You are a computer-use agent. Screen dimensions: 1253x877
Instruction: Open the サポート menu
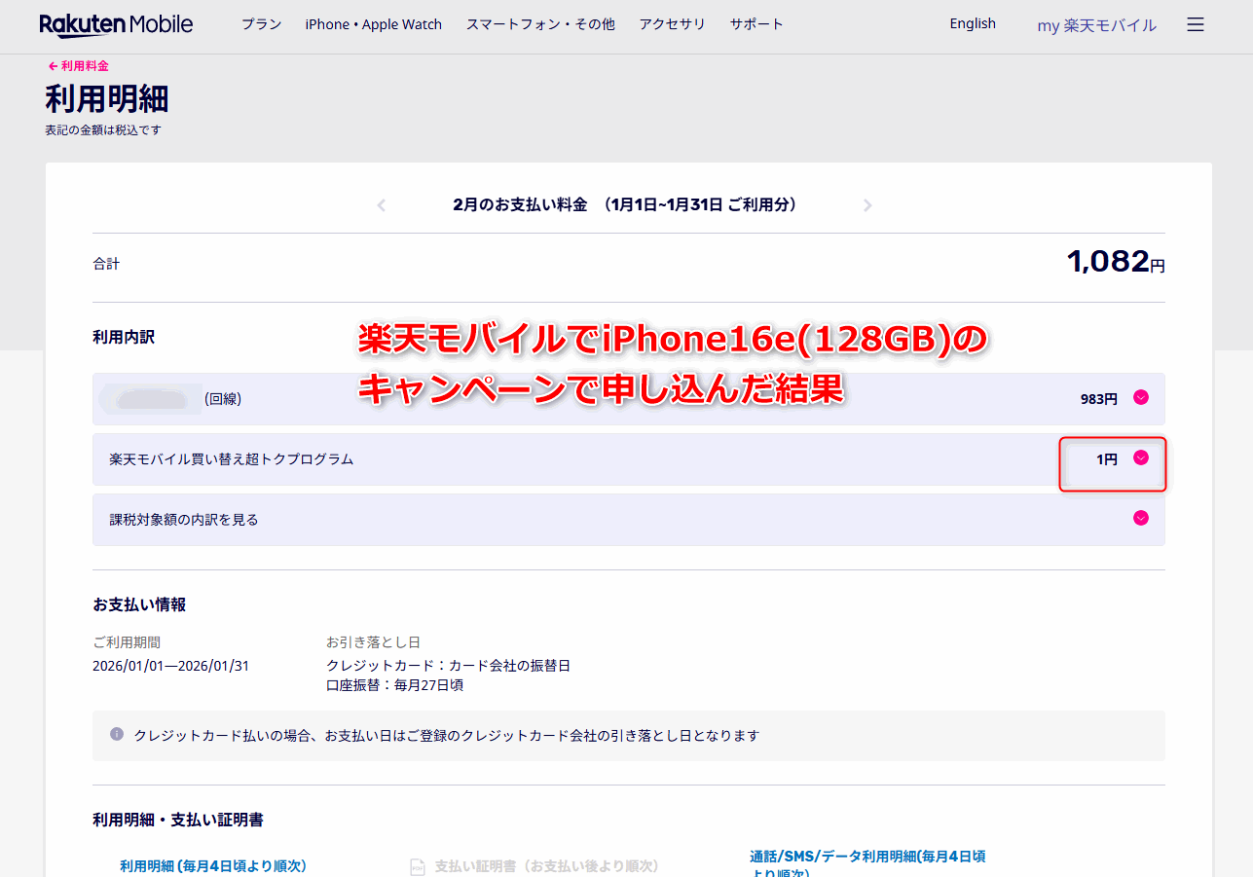[x=756, y=24]
